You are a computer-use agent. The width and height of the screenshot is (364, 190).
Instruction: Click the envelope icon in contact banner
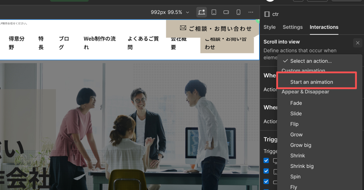183,28
